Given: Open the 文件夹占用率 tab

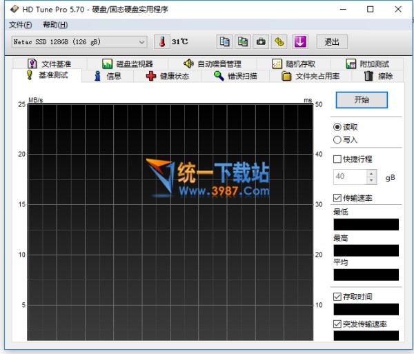Looking at the screenshot, I should (310, 77).
